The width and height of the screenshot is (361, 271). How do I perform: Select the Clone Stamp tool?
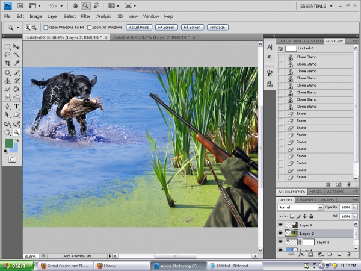tap(7, 81)
